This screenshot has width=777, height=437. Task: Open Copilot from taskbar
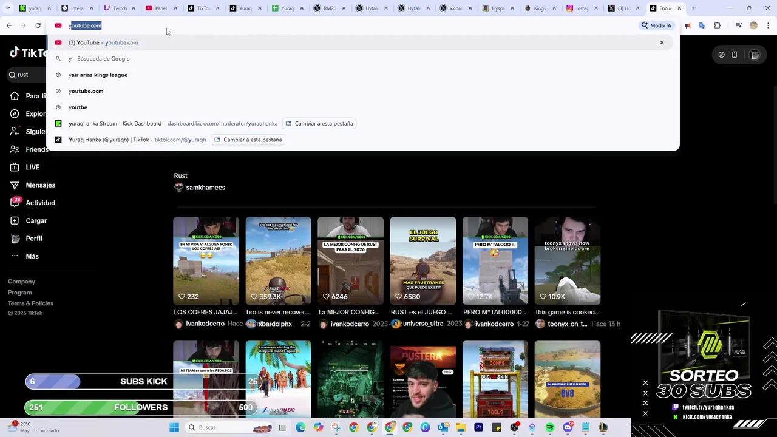318,427
